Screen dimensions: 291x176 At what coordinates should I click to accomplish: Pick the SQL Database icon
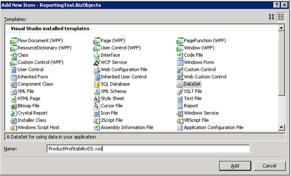[97, 84]
